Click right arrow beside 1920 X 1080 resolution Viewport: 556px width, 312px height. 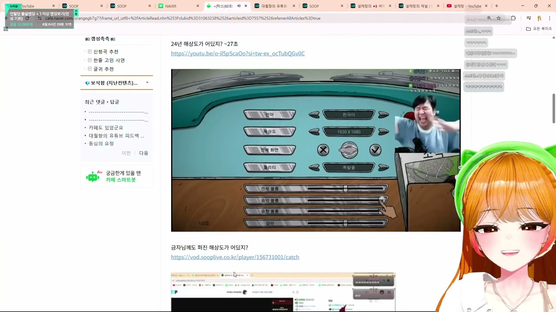click(x=383, y=132)
